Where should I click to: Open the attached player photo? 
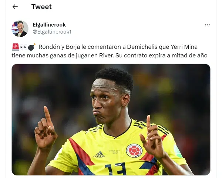coord(111,120)
